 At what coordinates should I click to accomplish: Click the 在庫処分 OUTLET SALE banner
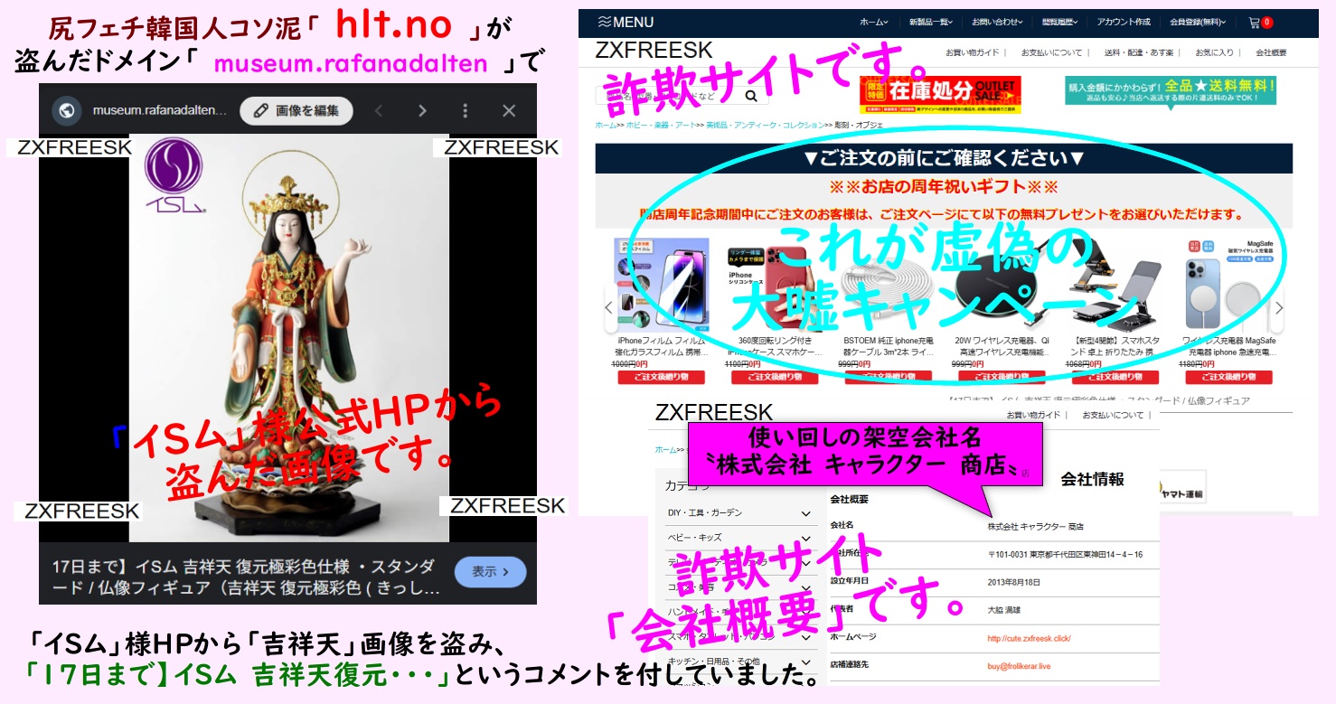click(x=940, y=94)
